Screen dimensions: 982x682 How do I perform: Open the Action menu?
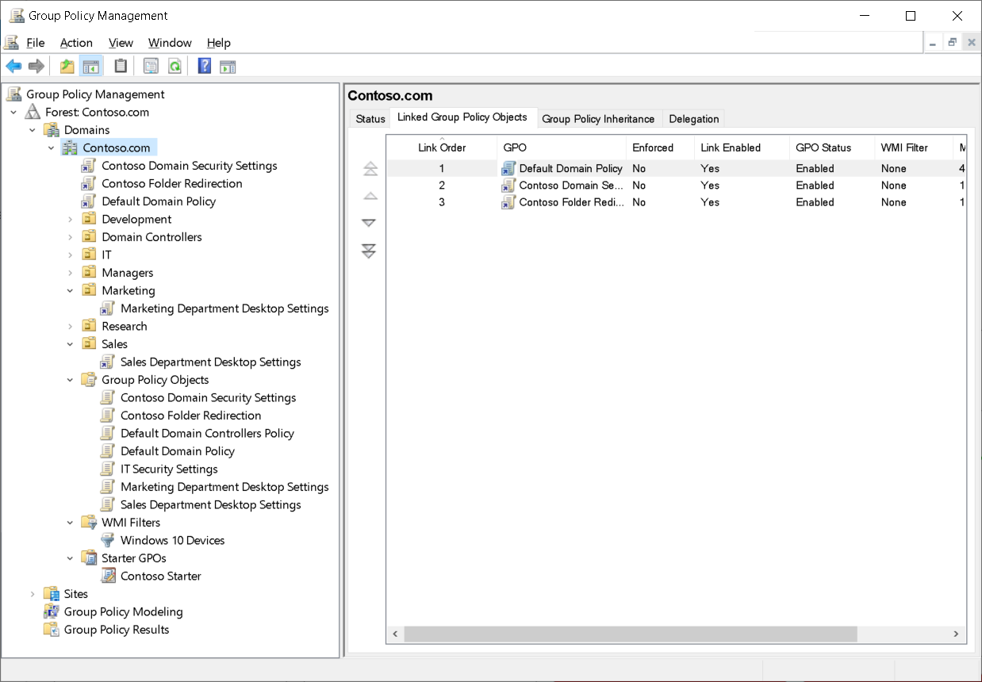pos(76,43)
